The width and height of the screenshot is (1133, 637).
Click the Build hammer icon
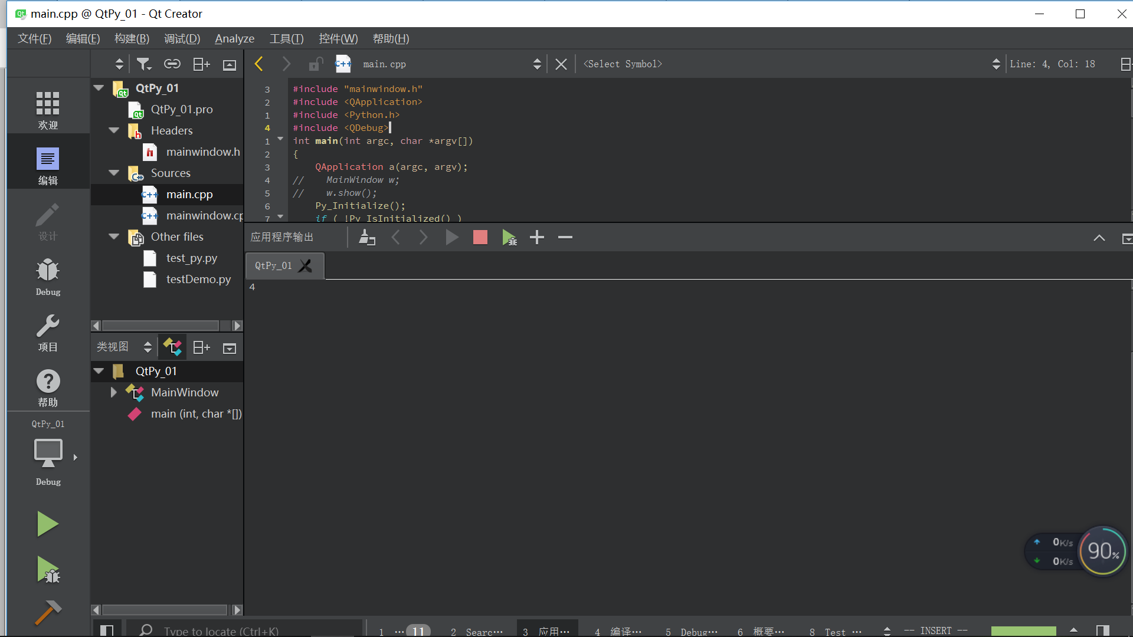coord(47,612)
